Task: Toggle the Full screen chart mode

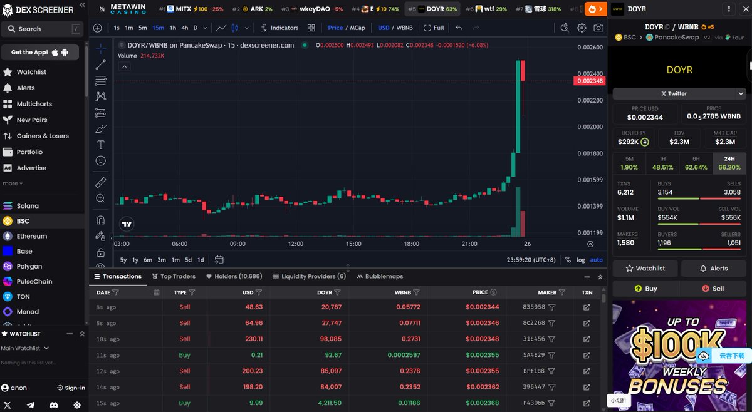Action: [x=434, y=28]
